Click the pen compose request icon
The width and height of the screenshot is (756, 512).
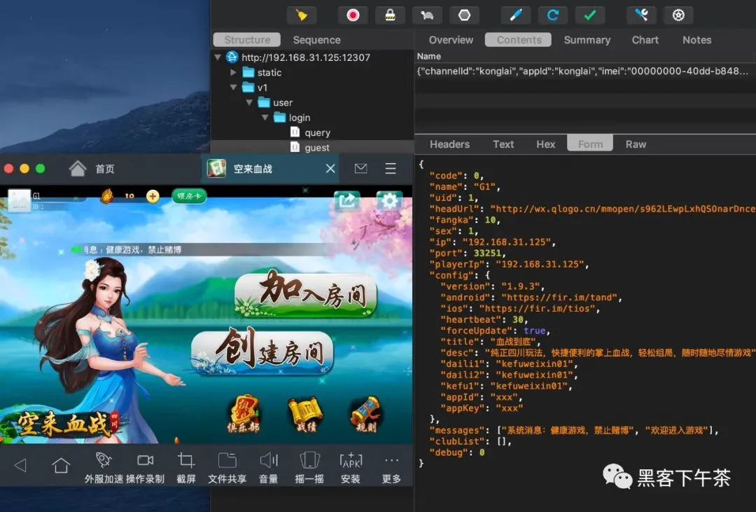[x=515, y=15]
